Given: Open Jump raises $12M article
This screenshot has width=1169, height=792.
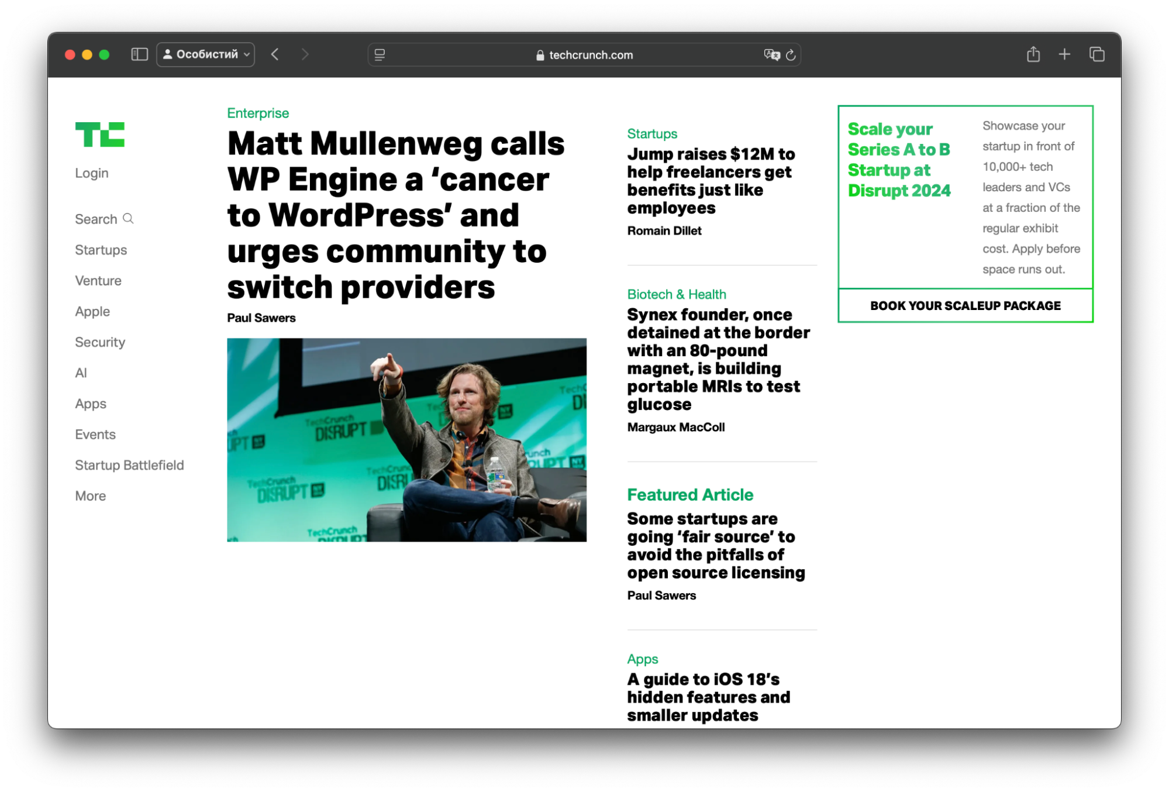Looking at the screenshot, I should [x=711, y=181].
